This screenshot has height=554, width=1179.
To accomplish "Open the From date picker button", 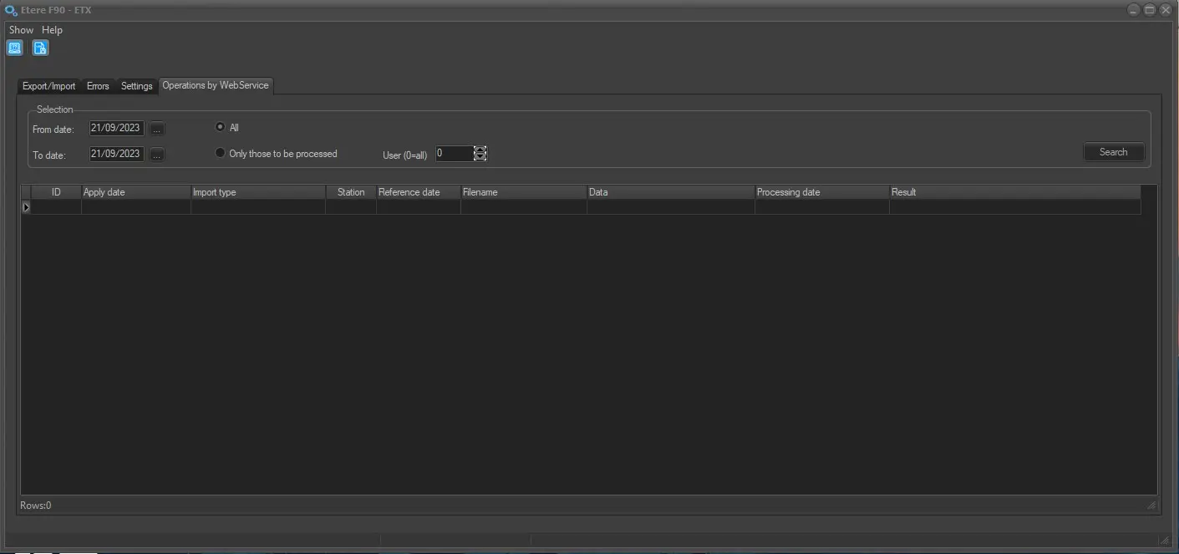I will [x=157, y=129].
